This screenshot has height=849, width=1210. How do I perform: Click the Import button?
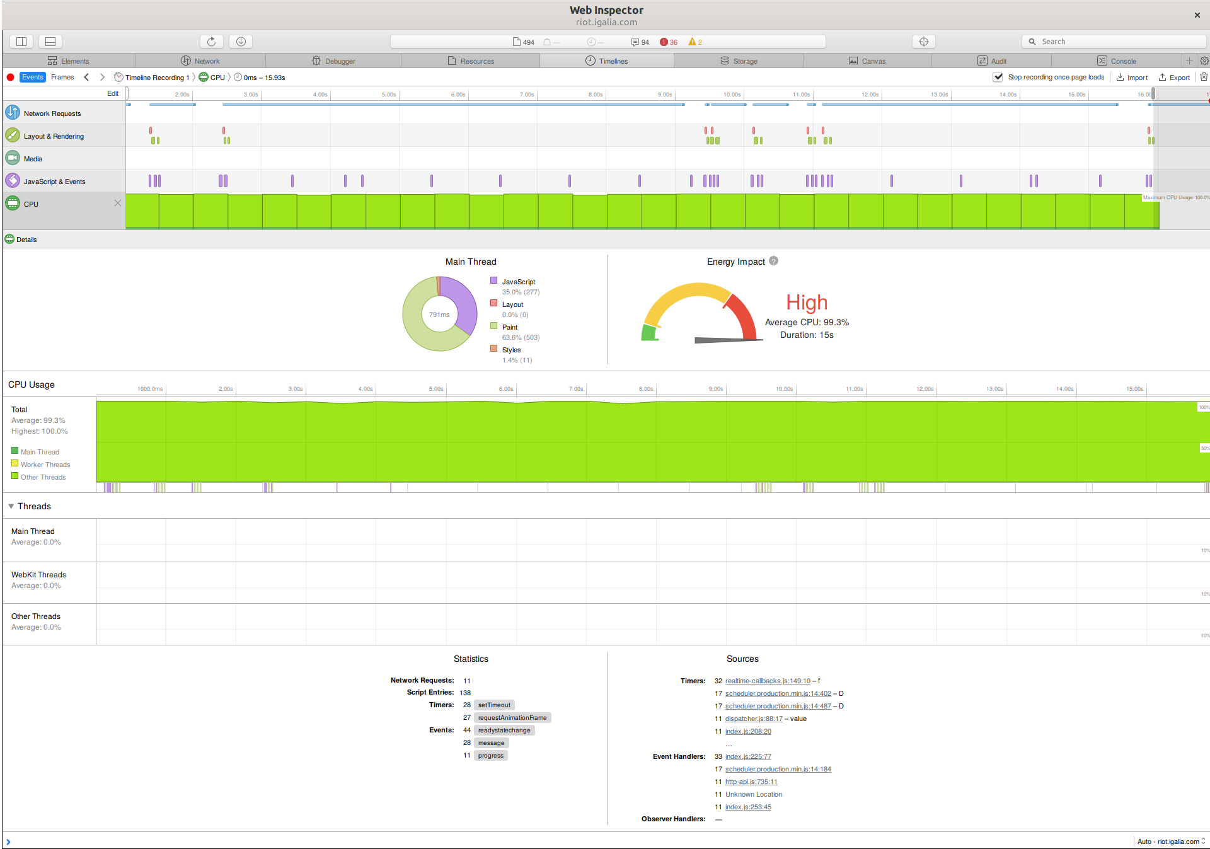(x=1132, y=78)
